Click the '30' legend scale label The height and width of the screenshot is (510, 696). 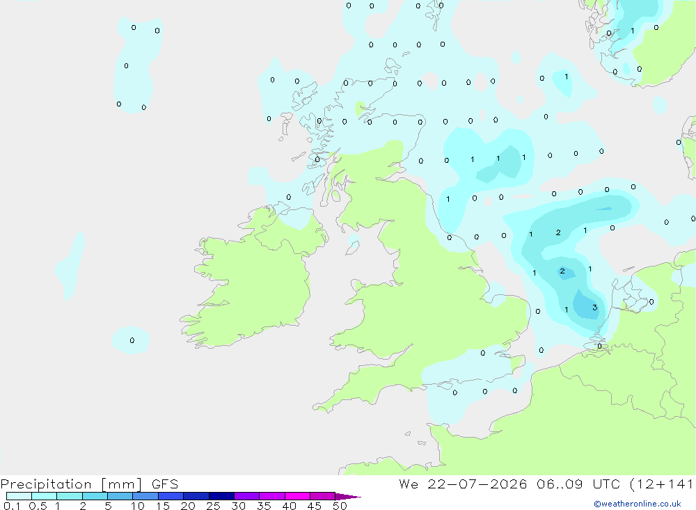(238, 506)
